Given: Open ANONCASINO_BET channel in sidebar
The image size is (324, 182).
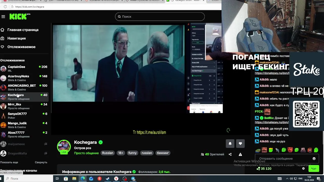Looking at the screenshot, I should point(24,87).
